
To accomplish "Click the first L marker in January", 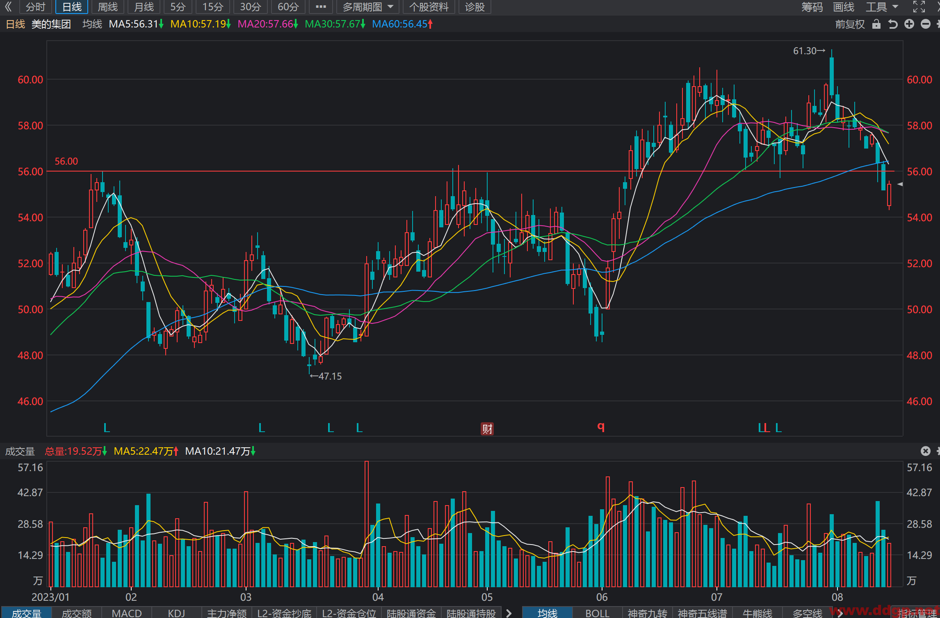I will (107, 428).
